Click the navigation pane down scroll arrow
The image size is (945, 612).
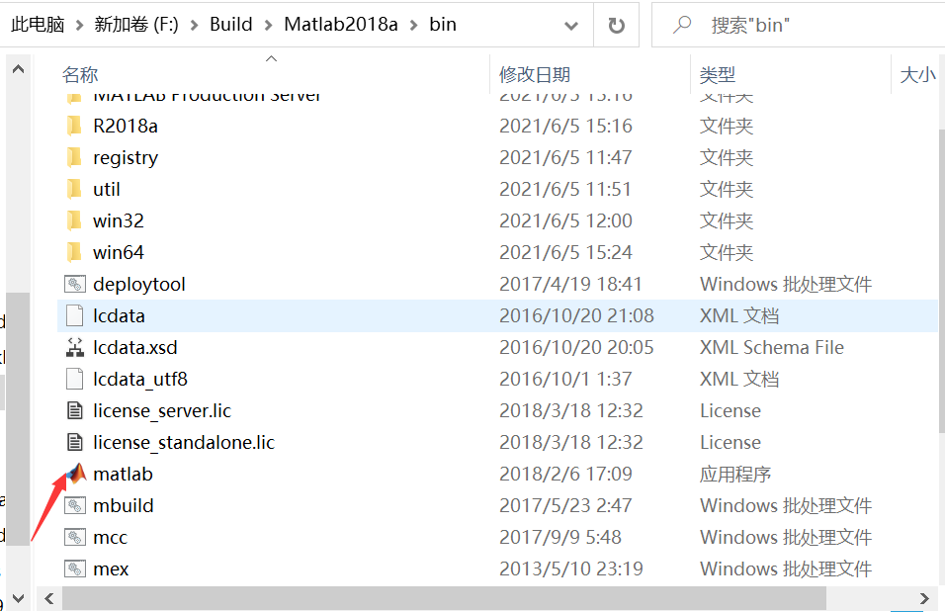18,598
